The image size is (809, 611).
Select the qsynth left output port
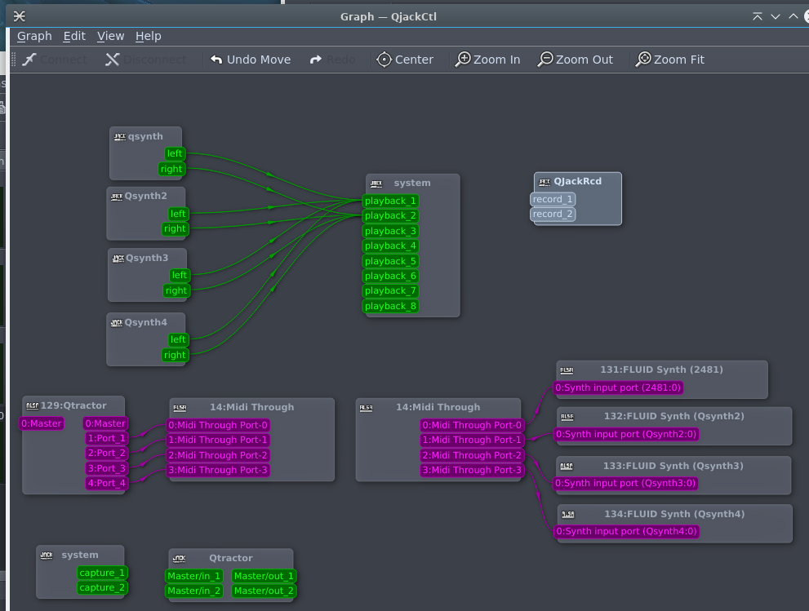pyautogui.click(x=175, y=153)
